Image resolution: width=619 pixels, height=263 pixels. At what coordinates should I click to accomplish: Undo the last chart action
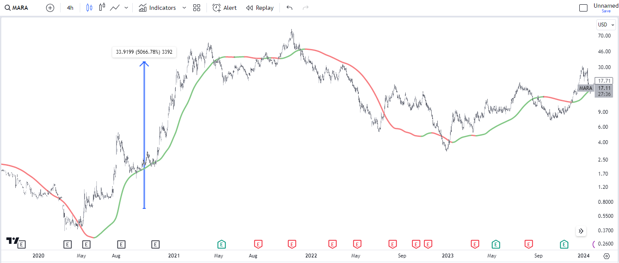290,8
